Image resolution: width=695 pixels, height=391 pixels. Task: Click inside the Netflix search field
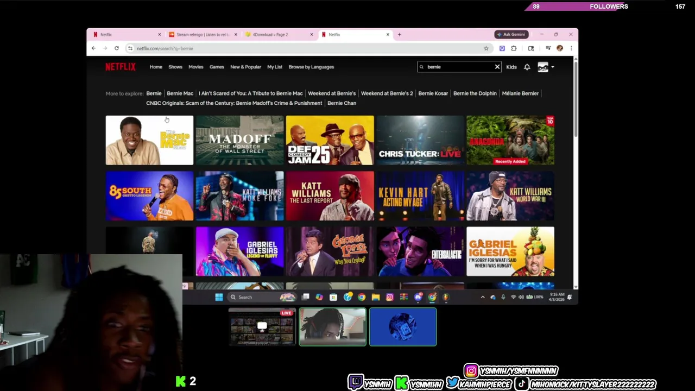(x=459, y=67)
